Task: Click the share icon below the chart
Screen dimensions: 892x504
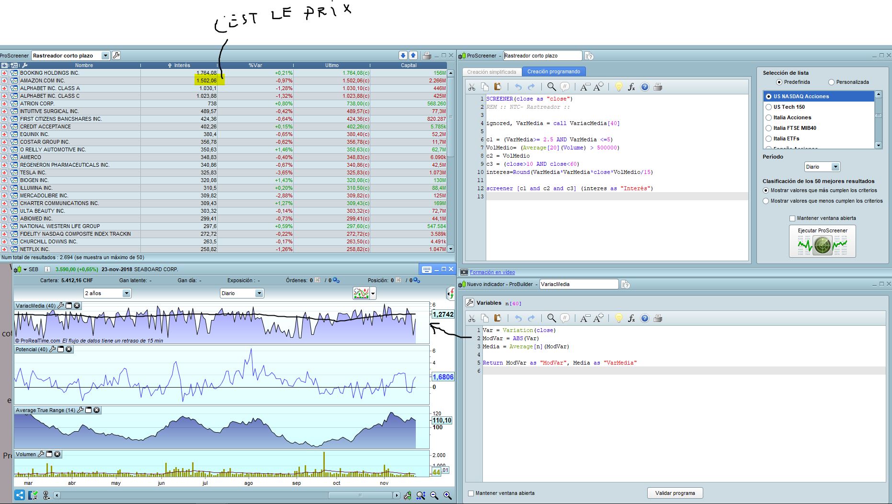Action: coord(20,495)
